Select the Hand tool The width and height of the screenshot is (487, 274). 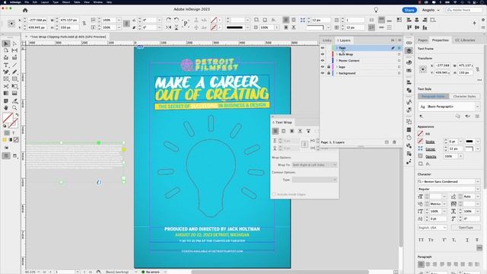click(6, 108)
